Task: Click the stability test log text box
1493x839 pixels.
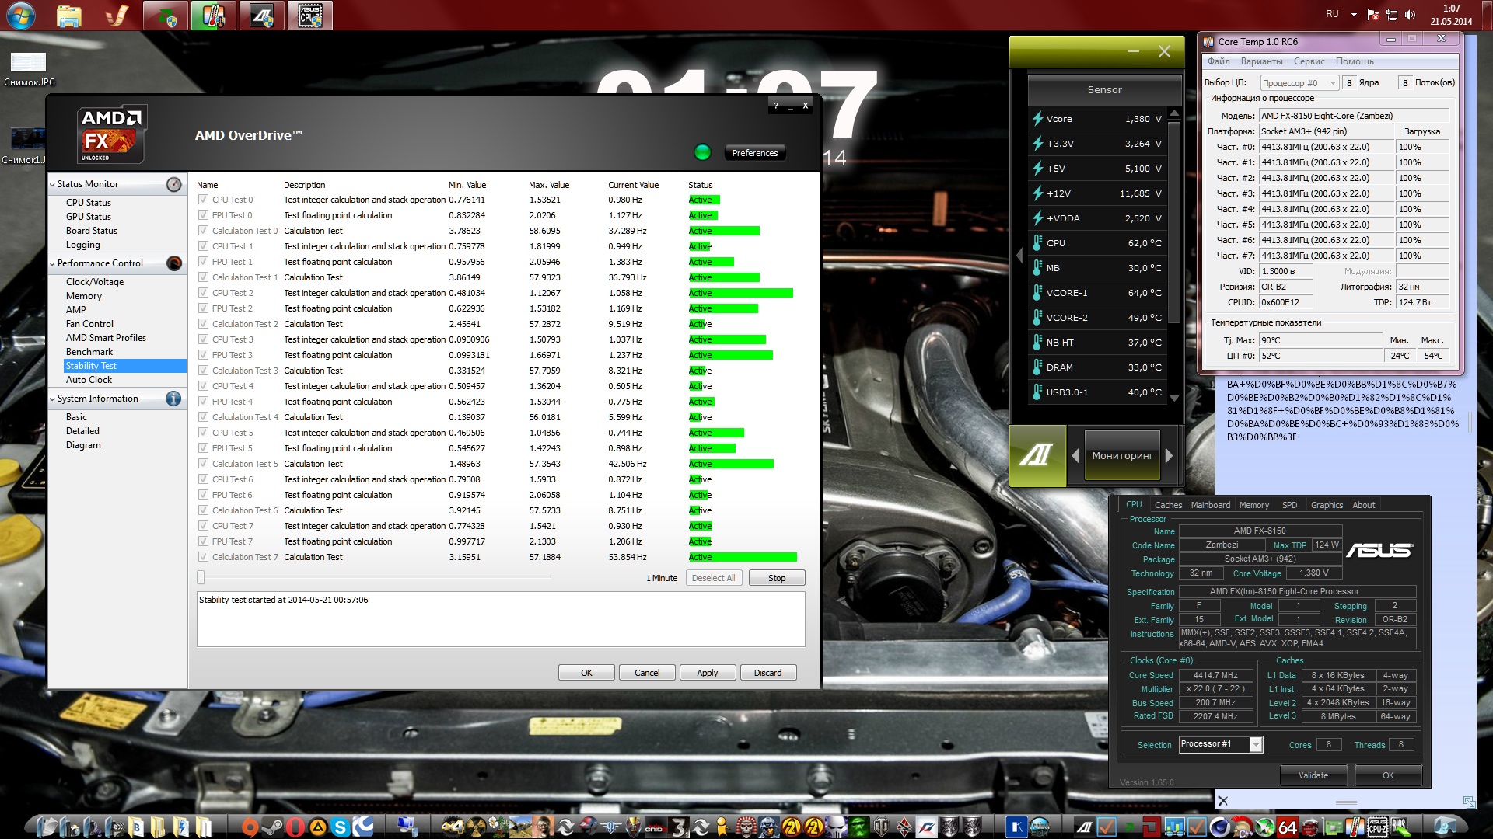Action: [501, 619]
